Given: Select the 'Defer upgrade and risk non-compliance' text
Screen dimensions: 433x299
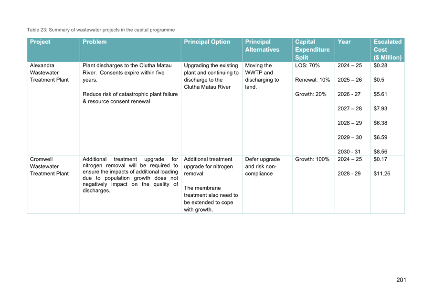Looking at the screenshot, I should (262, 166).
